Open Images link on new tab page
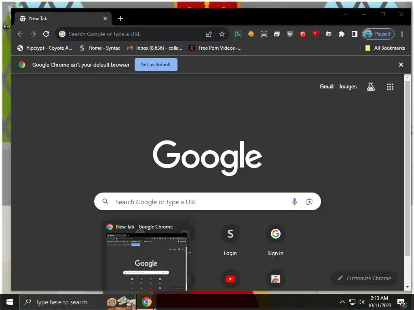 (x=348, y=86)
